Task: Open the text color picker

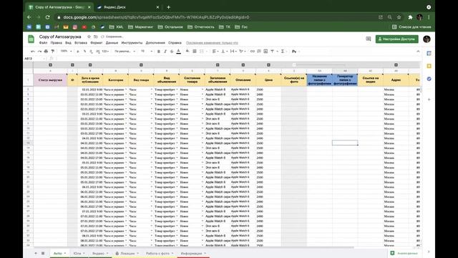Action: (178, 51)
